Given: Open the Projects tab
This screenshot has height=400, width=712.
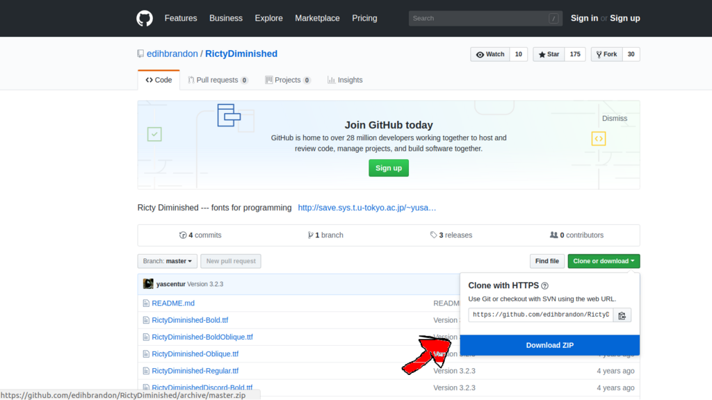Looking at the screenshot, I should 288,80.
